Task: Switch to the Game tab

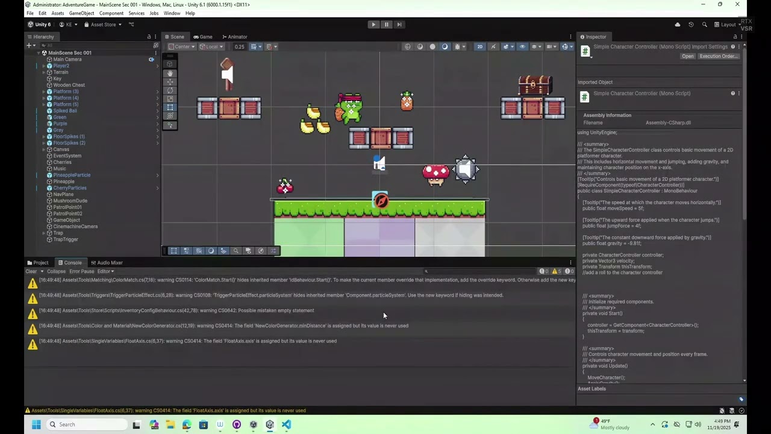Action: (203, 37)
